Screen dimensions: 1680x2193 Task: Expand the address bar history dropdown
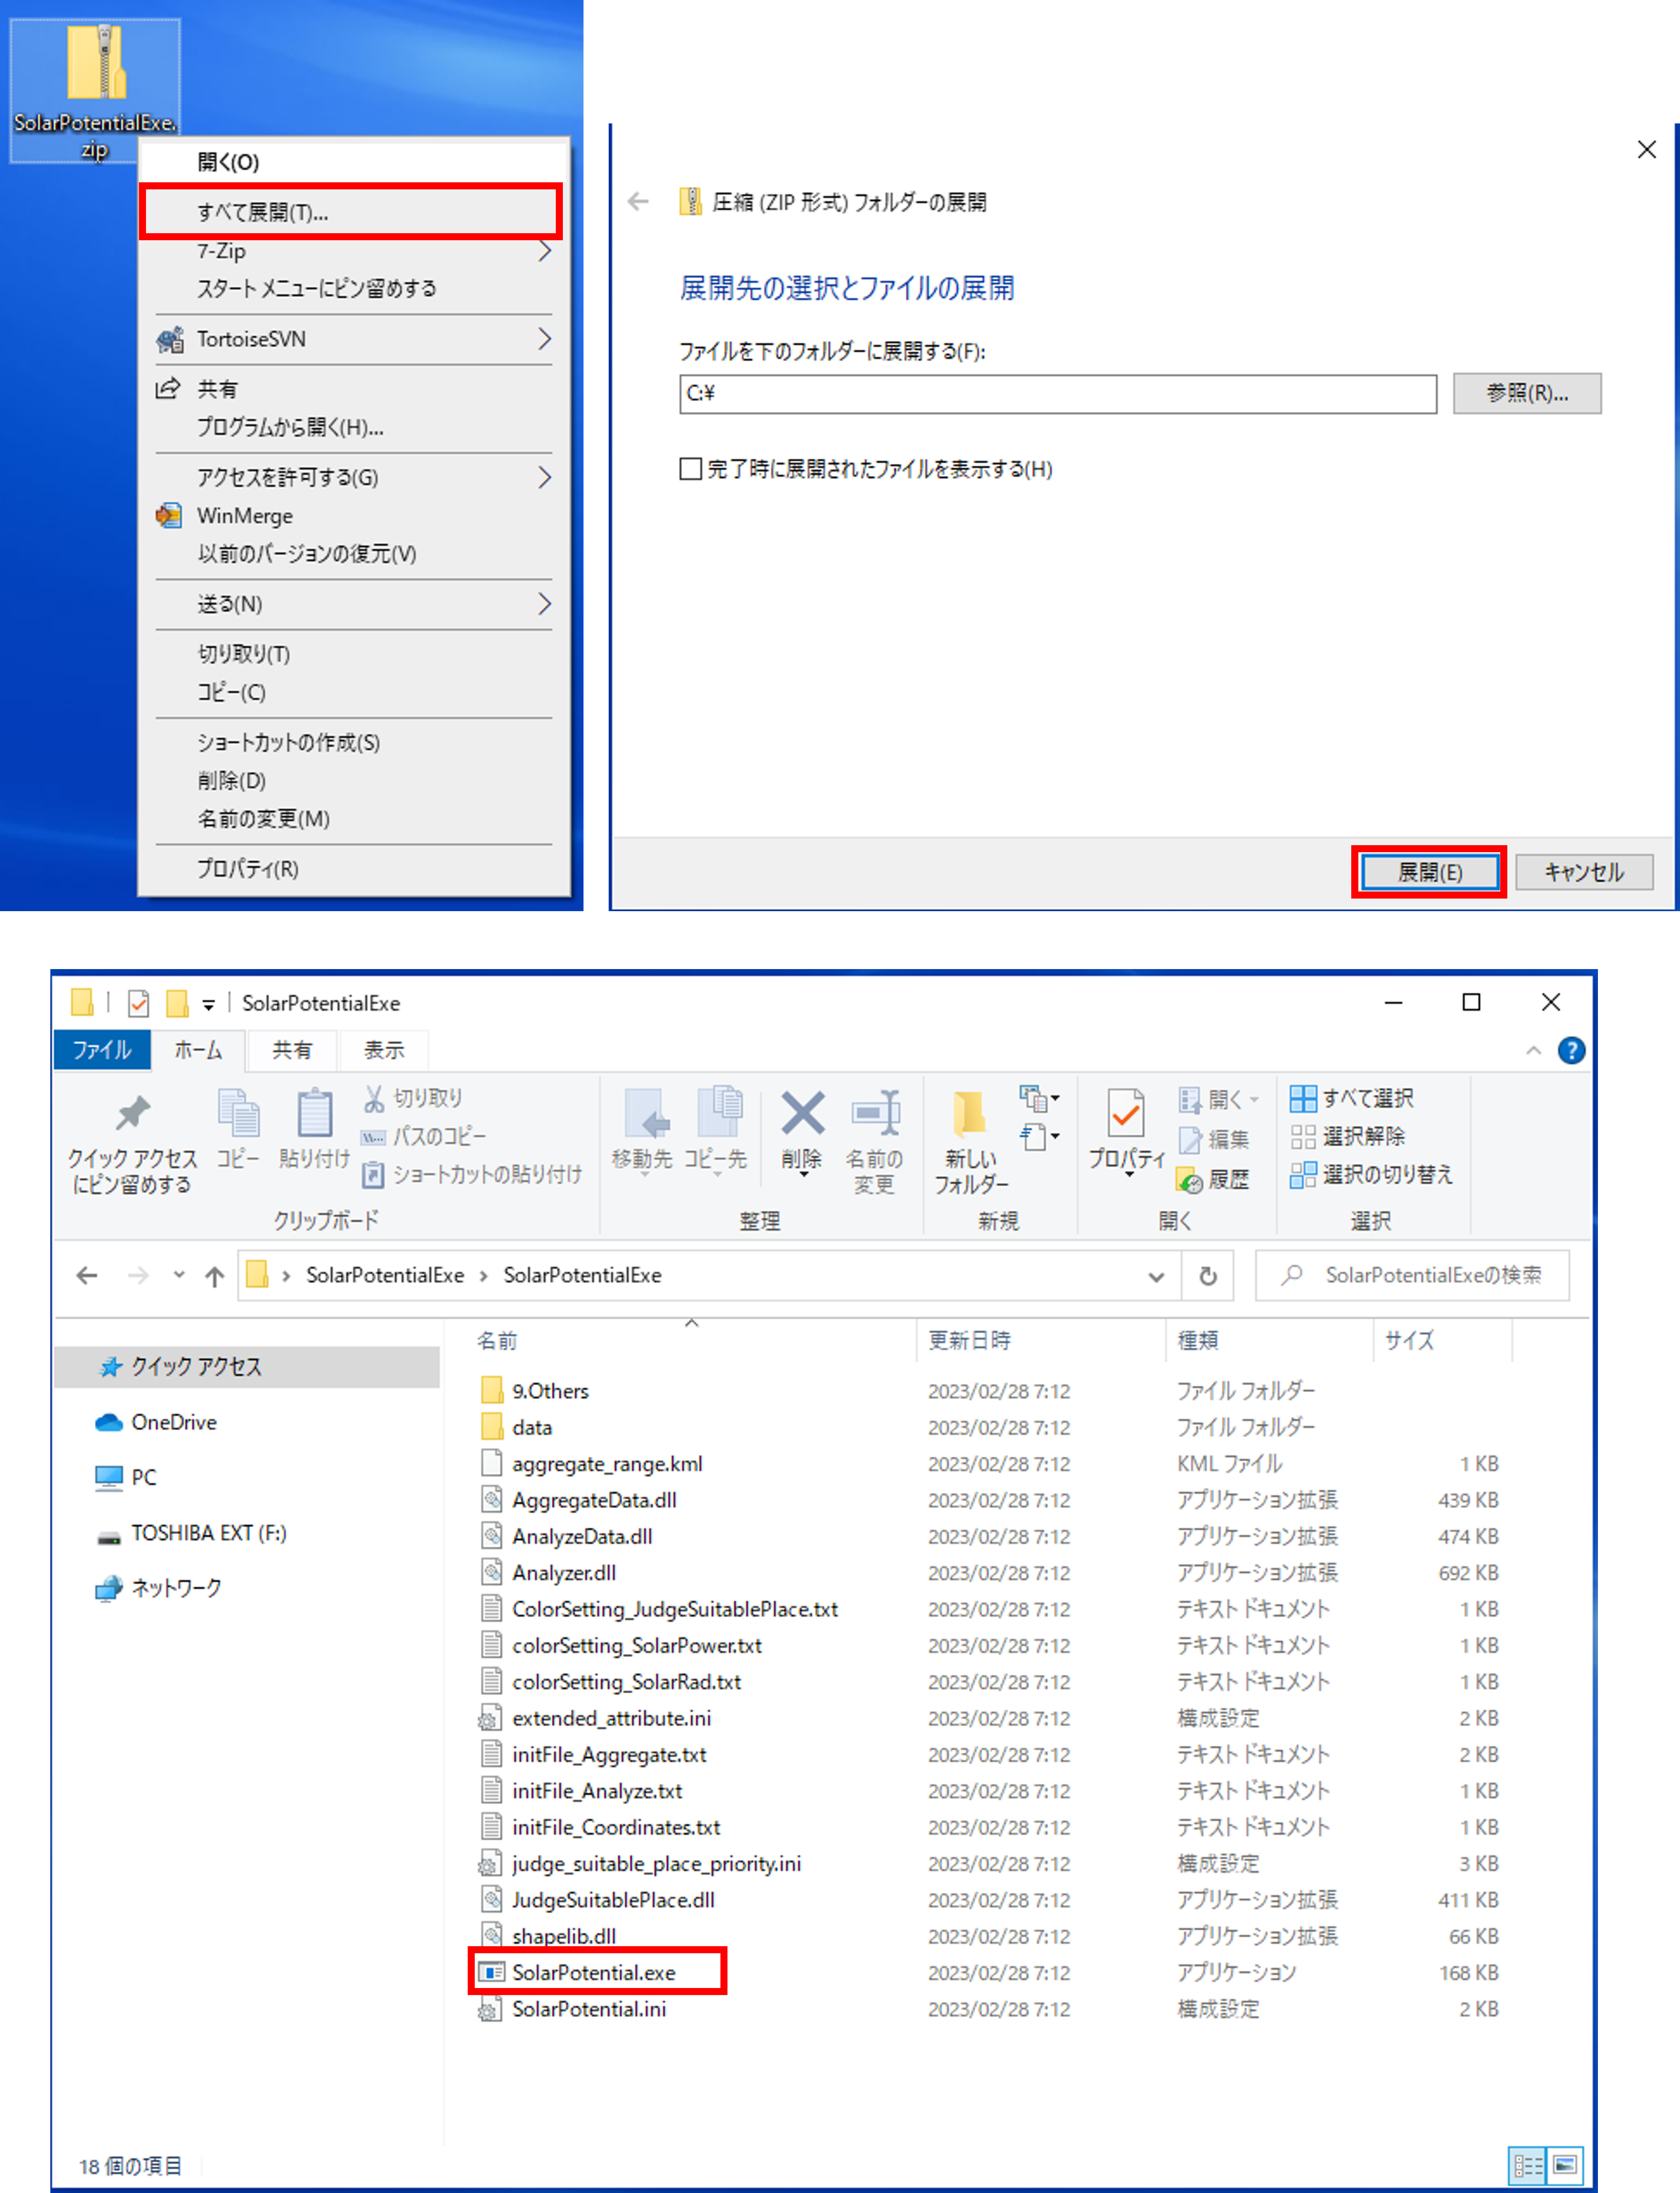(x=1156, y=1276)
